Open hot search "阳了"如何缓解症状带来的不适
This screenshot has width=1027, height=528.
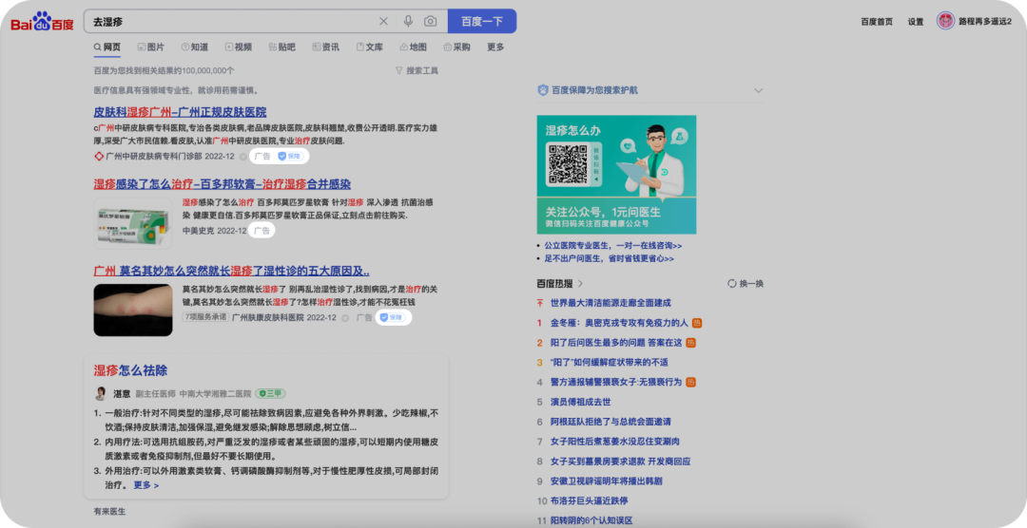pyautogui.click(x=610, y=363)
